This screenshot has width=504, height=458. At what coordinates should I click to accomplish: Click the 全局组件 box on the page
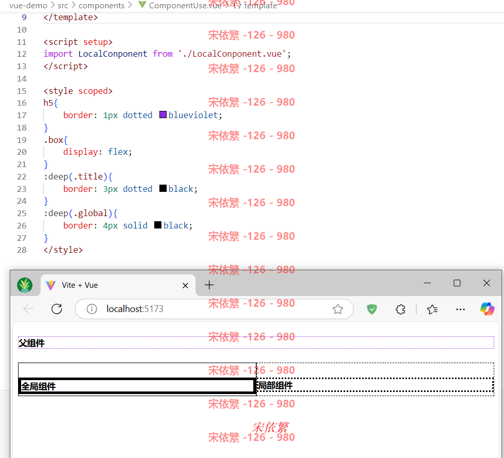(x=137, y=386)
